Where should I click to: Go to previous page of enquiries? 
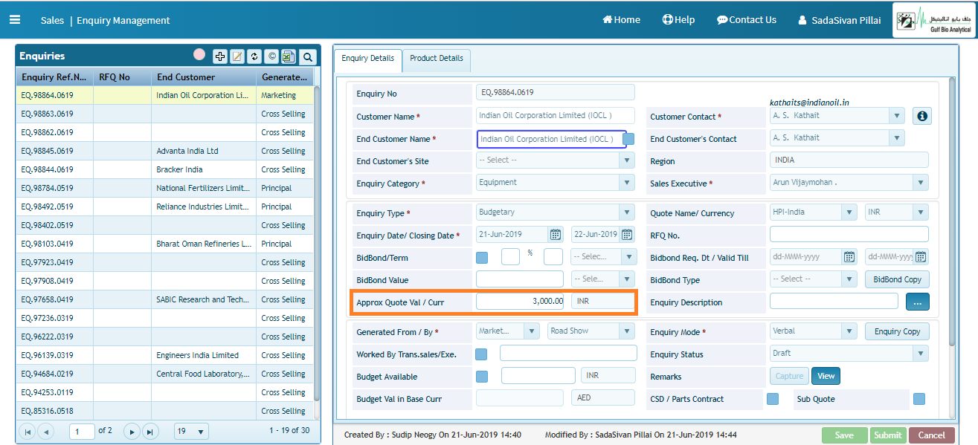pos(45,431)
